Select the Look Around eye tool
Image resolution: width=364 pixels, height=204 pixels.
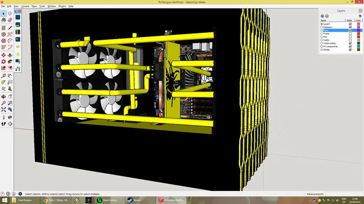tap(10, 117)
